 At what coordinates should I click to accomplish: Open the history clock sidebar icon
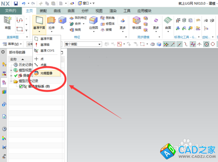[x=4, y=129]
